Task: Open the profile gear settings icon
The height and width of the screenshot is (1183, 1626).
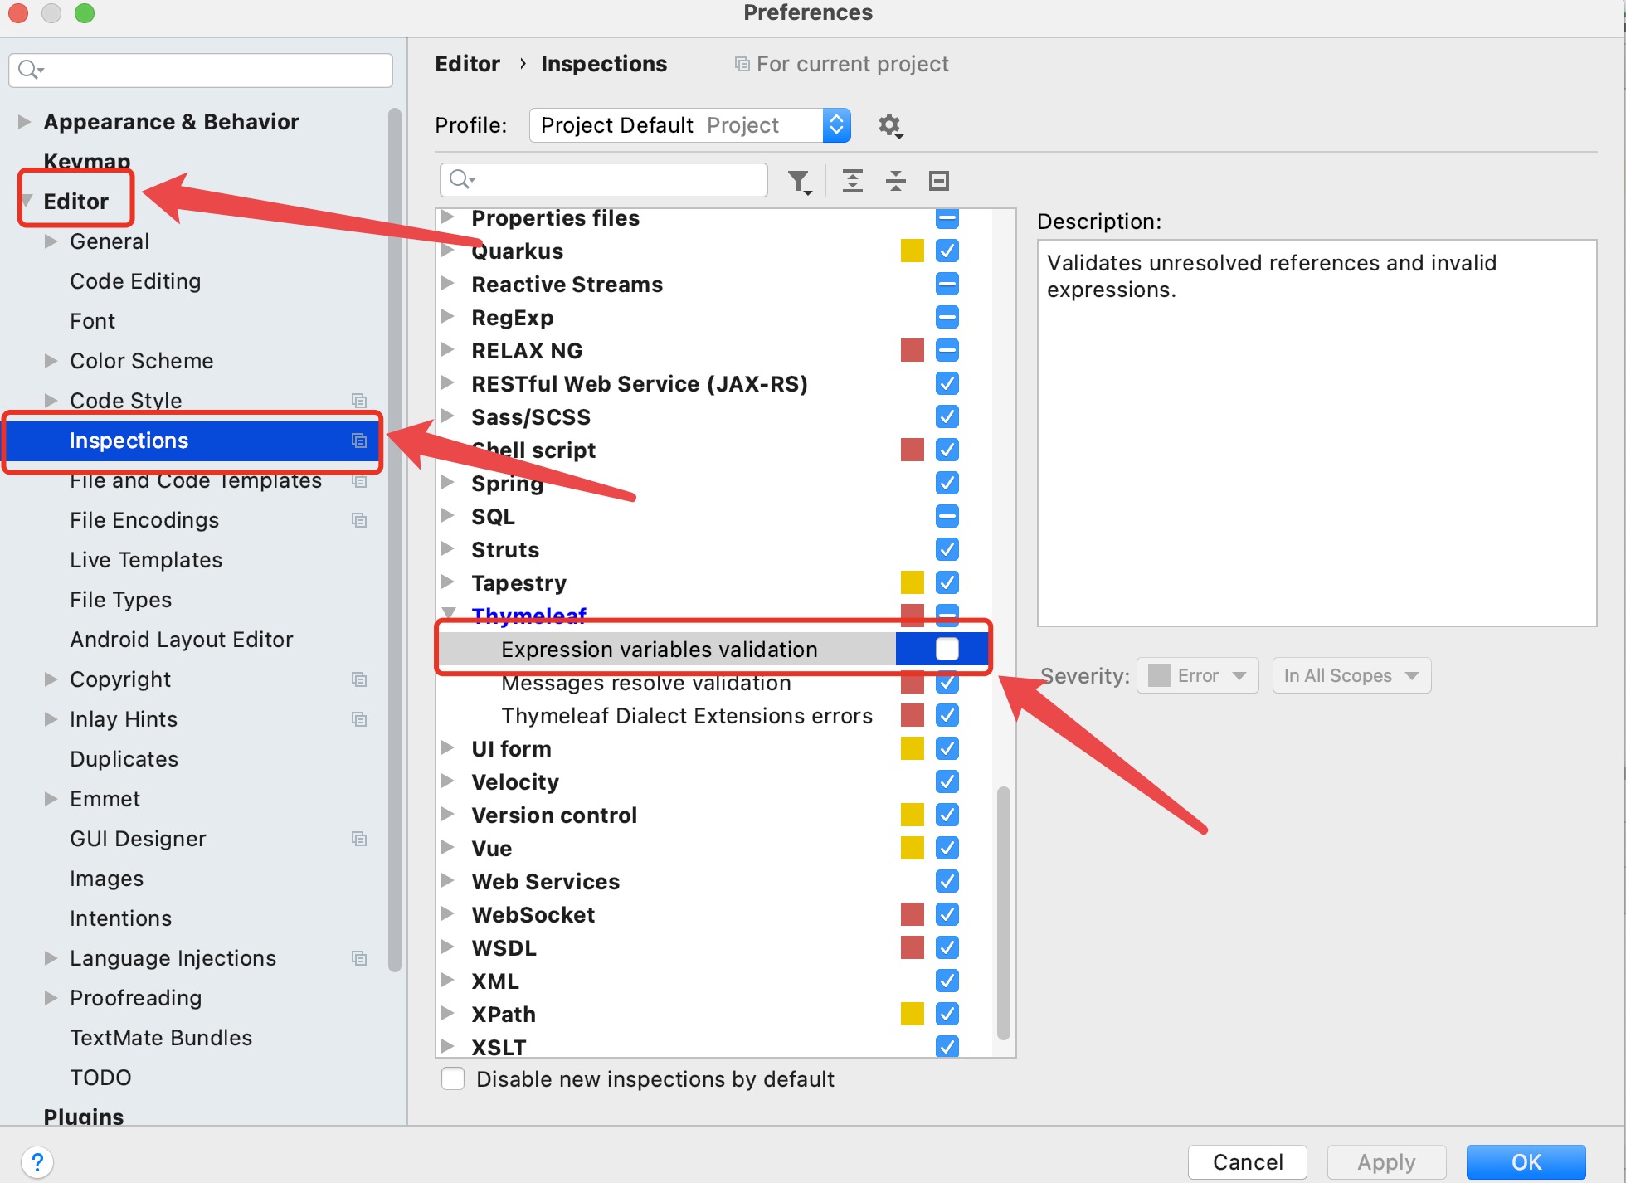Action: [x=889, y=125]
